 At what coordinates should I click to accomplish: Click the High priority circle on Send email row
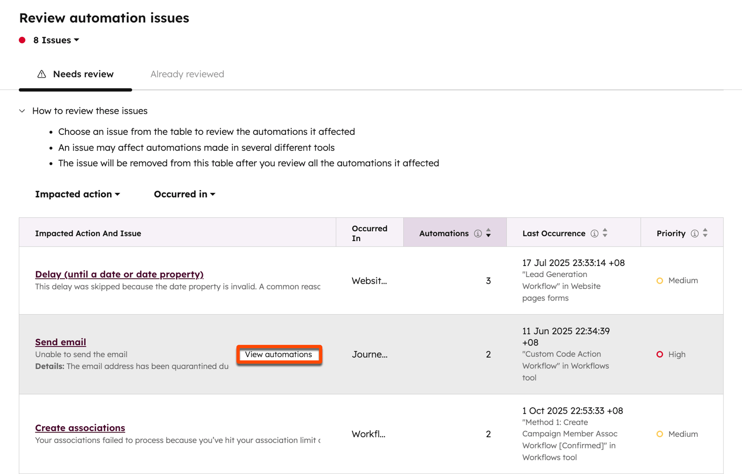[660, 354]
